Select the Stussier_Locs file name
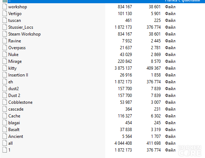Screen dimensions: 205x158 (x=21, y=27)
